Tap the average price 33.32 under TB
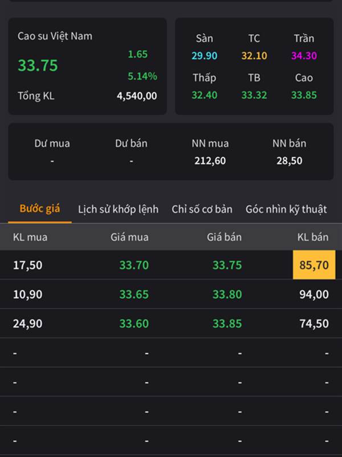Screen dimensions: 342x457 click(x=254, y=95)
